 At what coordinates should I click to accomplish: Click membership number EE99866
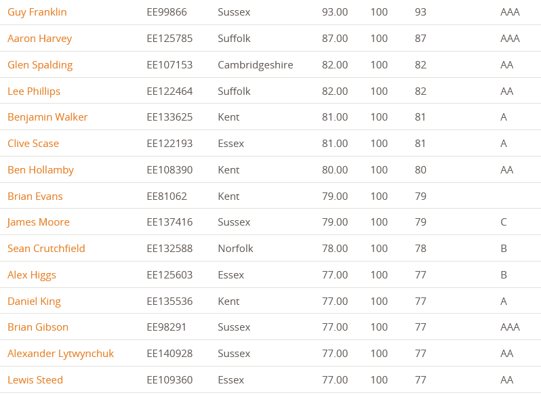[x=167, y=12]
